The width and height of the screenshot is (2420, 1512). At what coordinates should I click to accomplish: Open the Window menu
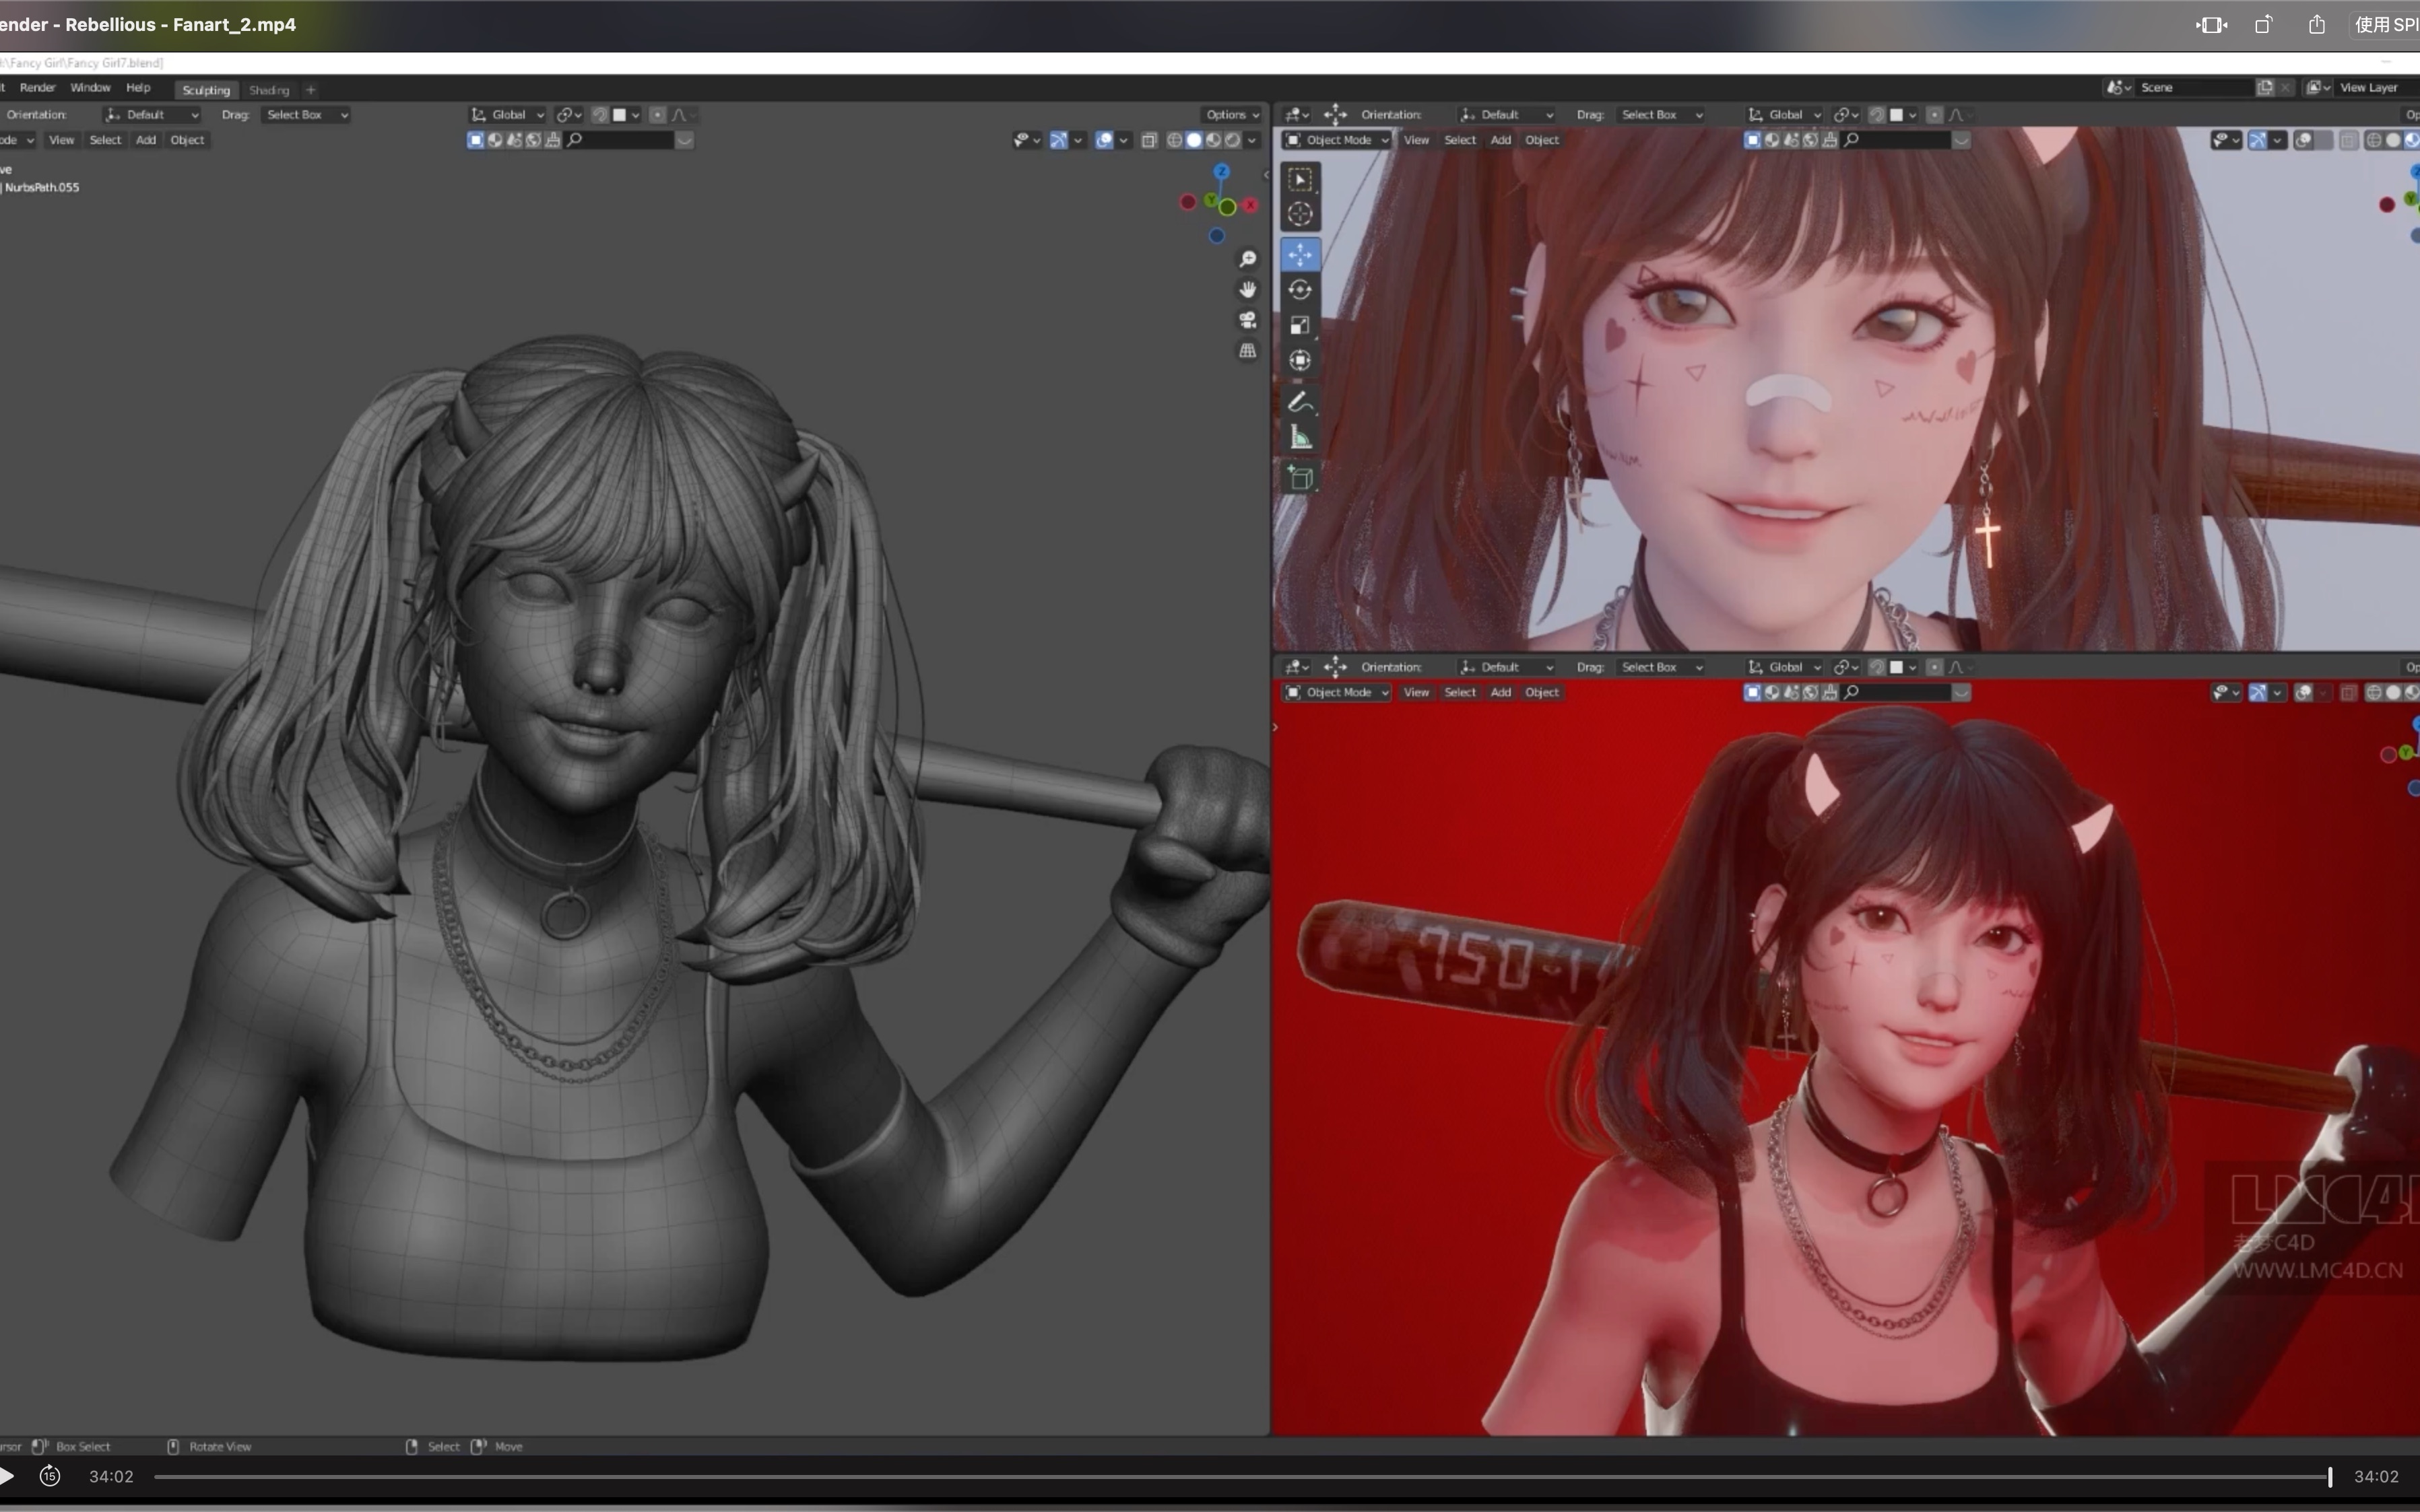point(90,88)
